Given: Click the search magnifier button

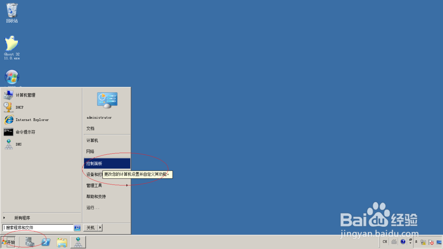Looking at the screenshot, I should pyautogui.click(x=77, y=228).
